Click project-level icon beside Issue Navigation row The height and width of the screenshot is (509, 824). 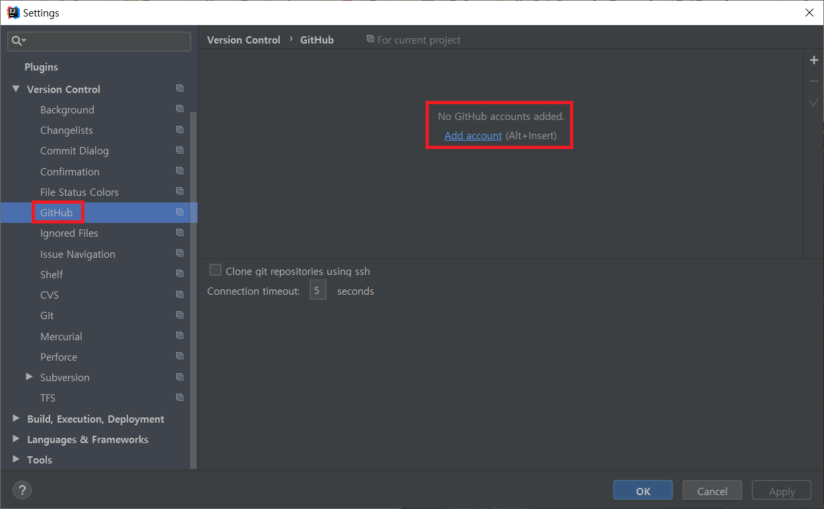click(179, 253)
